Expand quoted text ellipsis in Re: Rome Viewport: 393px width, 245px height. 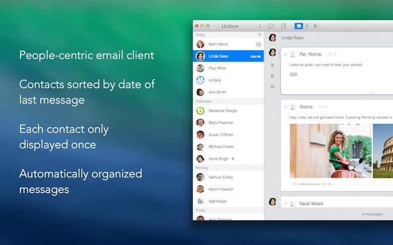click(x=293, y=74)
